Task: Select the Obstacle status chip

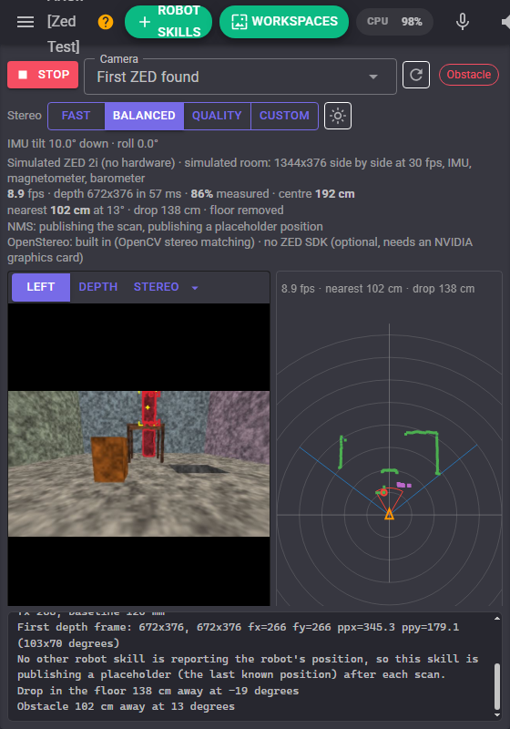Action: pyautogui.click(x=469, y=75)
